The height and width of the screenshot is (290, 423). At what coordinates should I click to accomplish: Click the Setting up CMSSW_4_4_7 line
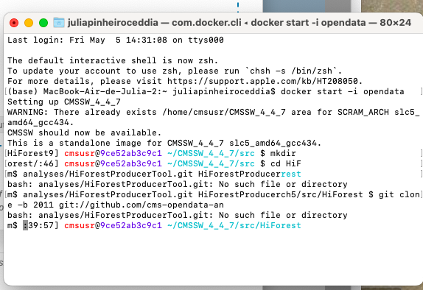coord(64,102)
